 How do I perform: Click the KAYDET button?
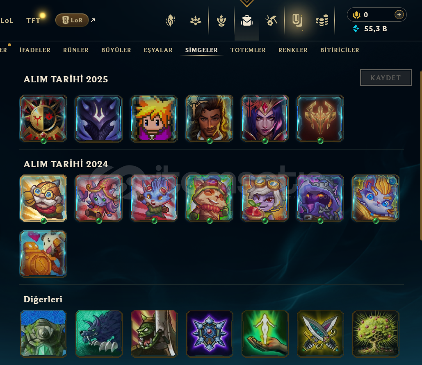coord(386,78)
